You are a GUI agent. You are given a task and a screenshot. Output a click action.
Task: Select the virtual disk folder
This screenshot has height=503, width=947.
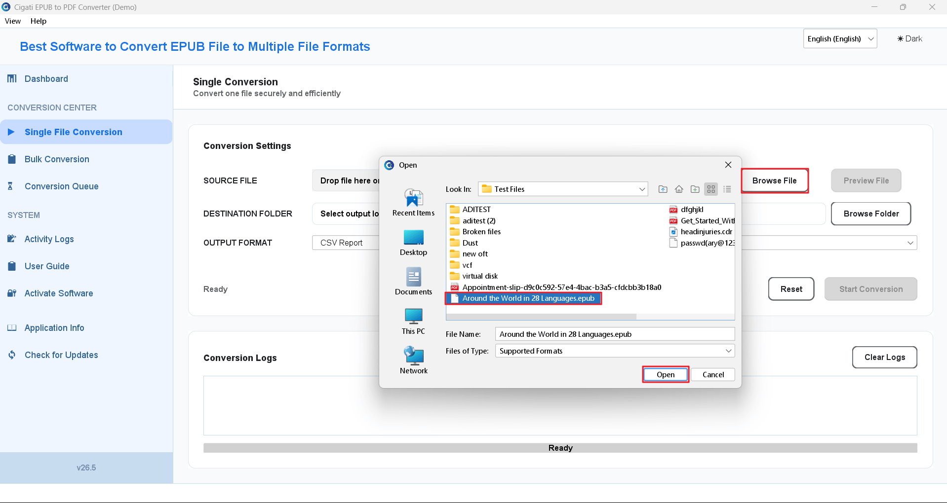tap(474, 276)
